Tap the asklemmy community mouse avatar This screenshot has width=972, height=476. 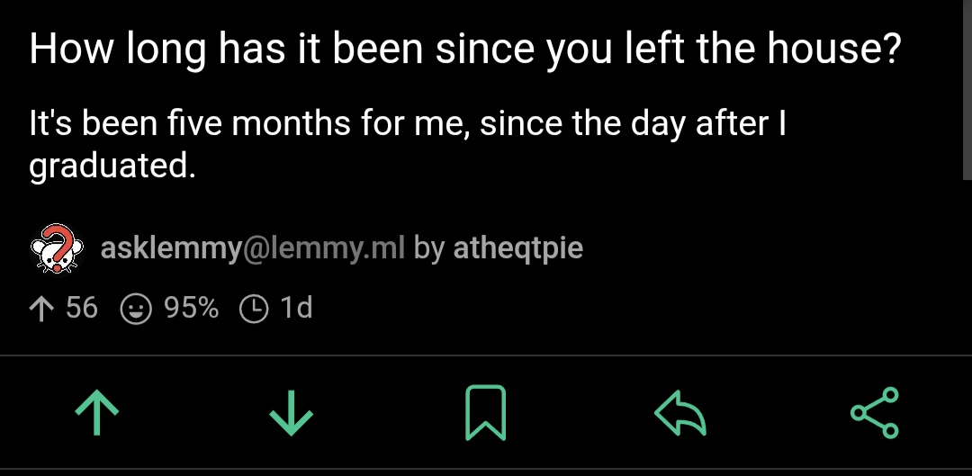[x=58, y=248]
